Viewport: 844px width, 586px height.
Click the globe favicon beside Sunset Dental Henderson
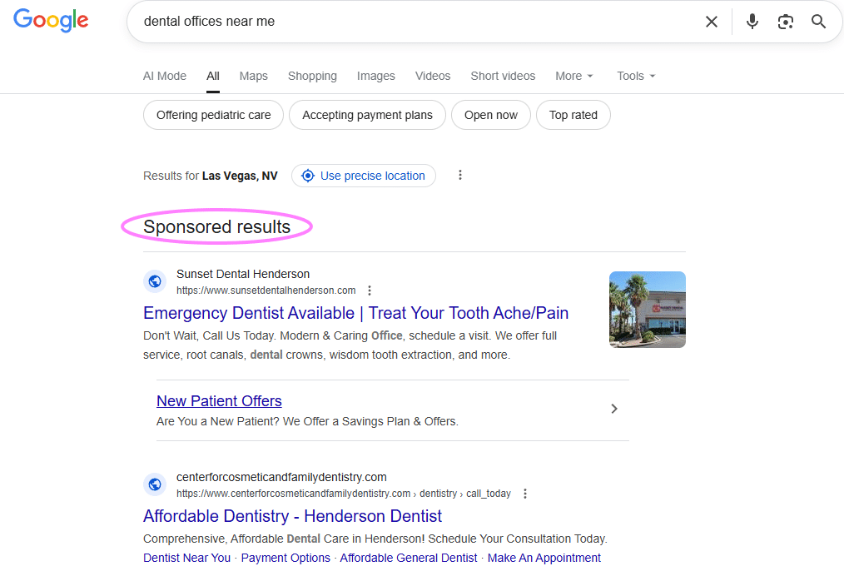[x=155, y=281]
